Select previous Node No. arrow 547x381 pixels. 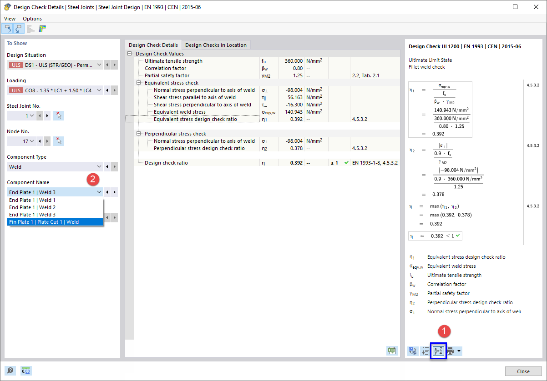[40, 141]
